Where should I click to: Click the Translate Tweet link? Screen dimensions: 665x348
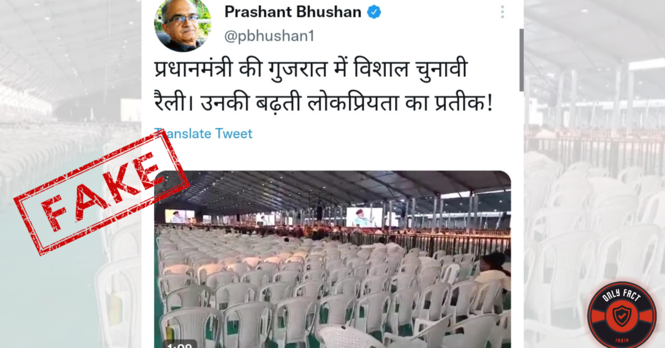click(x=203, y=134)
